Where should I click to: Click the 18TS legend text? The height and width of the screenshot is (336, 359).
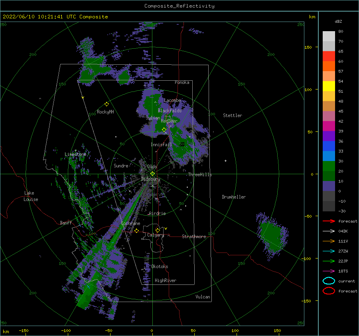(x=343, y=271)
